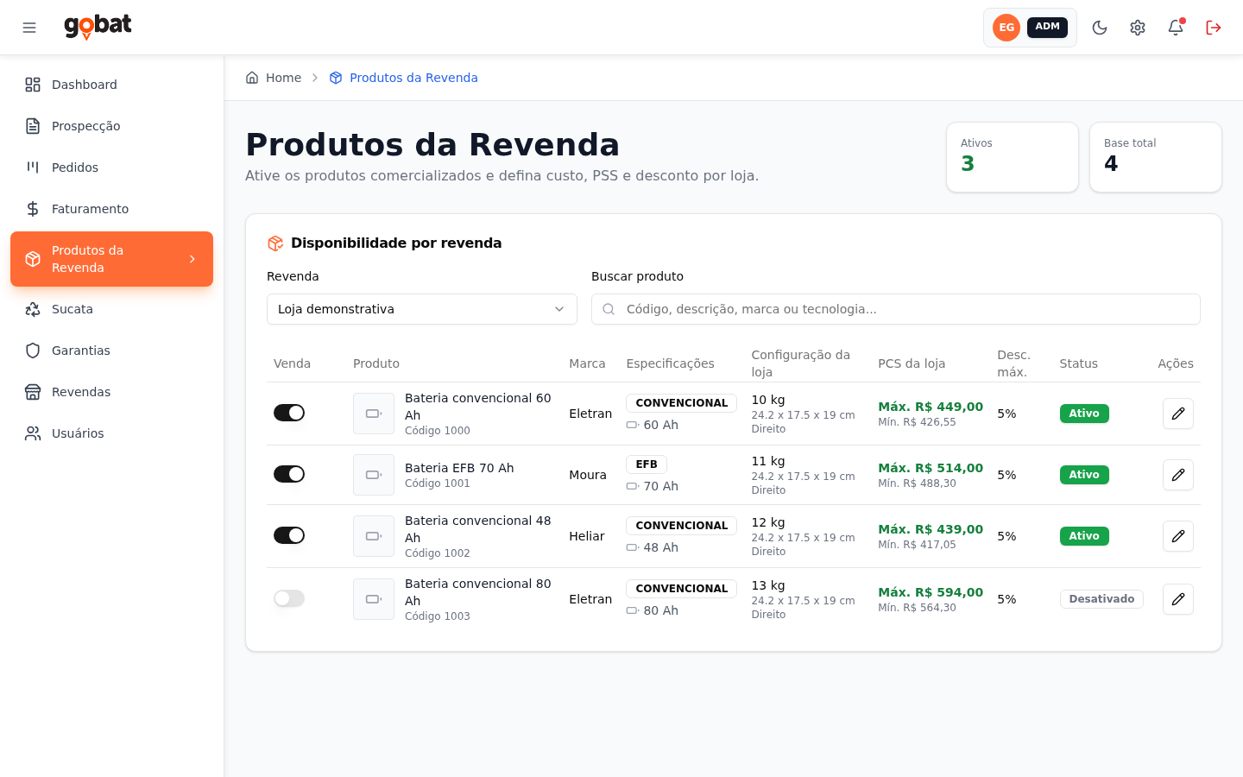Enable sale for Bateria convencional 80 Ah

pyautogui.click(x=289, y=598)
